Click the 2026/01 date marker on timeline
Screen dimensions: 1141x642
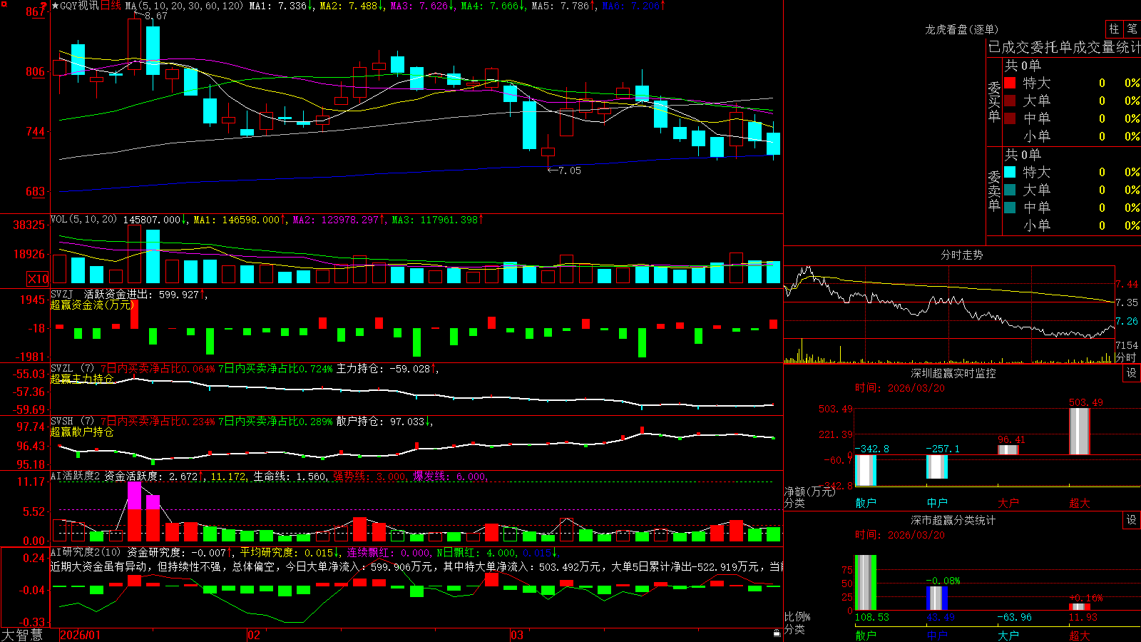[x=81, y=635]
